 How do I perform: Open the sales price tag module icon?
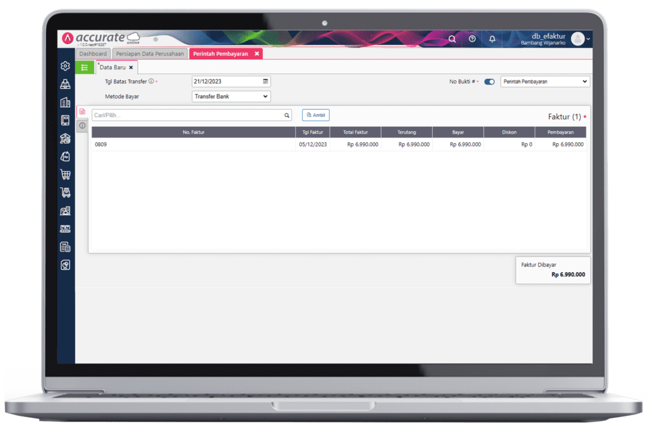(x=65, y=156)
